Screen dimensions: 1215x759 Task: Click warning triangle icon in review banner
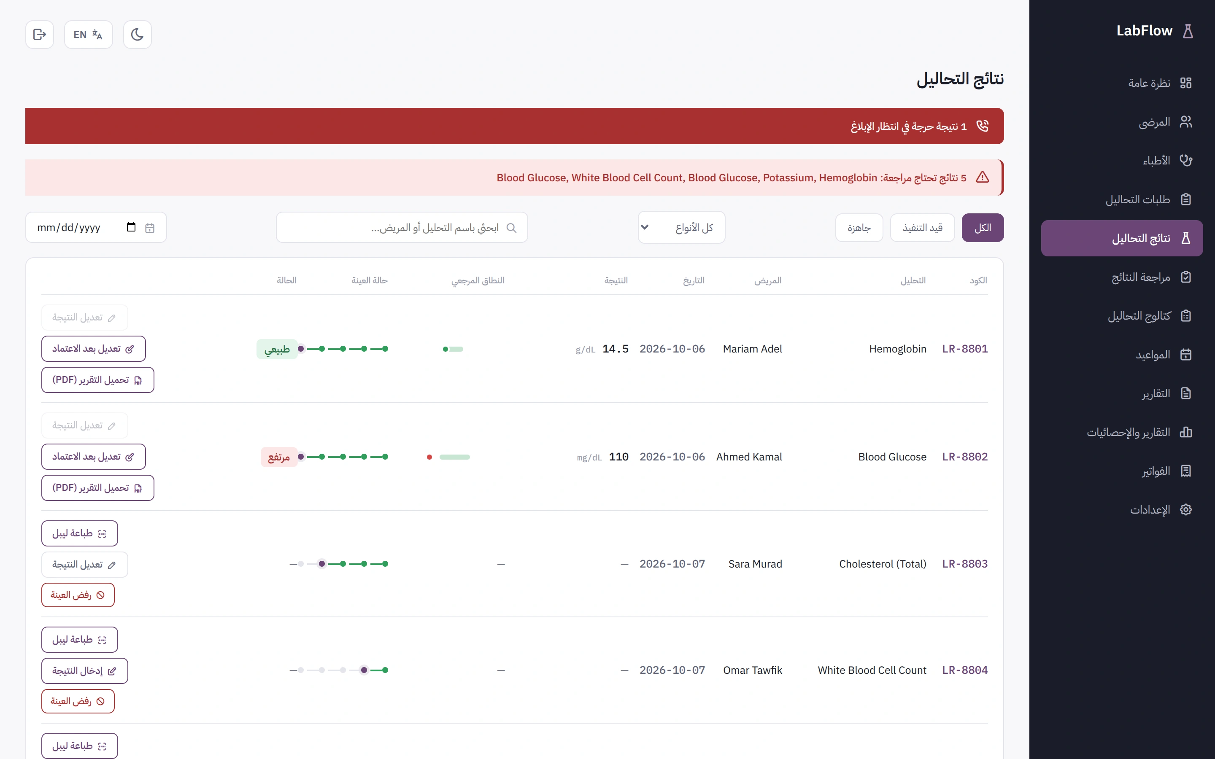(983, 177)
